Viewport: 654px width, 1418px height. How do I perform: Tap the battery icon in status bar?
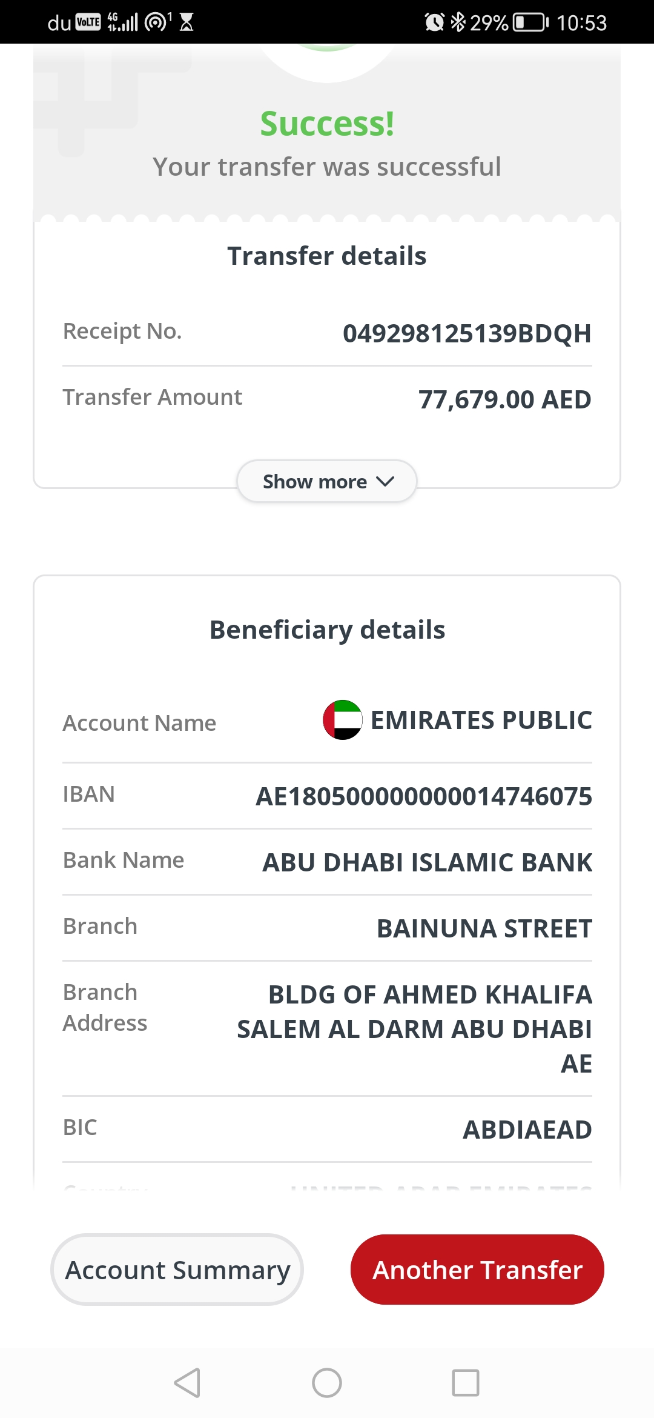click(530, 22)
